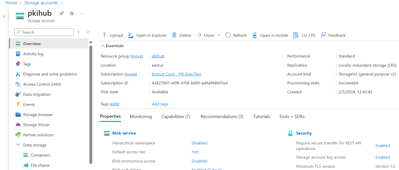Open in mobile from the toolbar
This screenshot has height=170, width=399.
[270, 35]
